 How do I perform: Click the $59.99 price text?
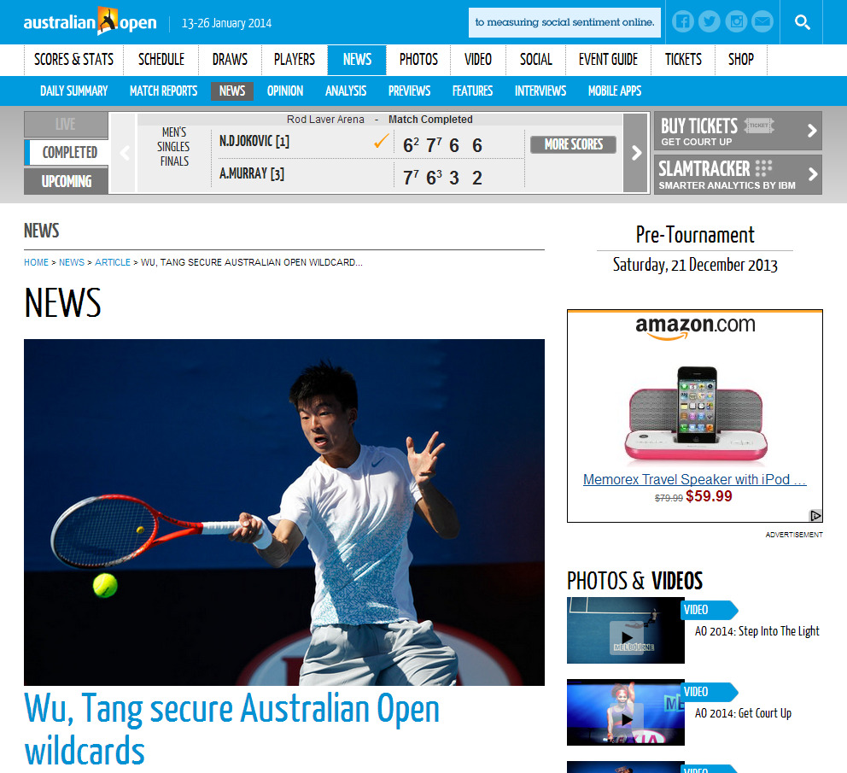click(x=709, y=496)
